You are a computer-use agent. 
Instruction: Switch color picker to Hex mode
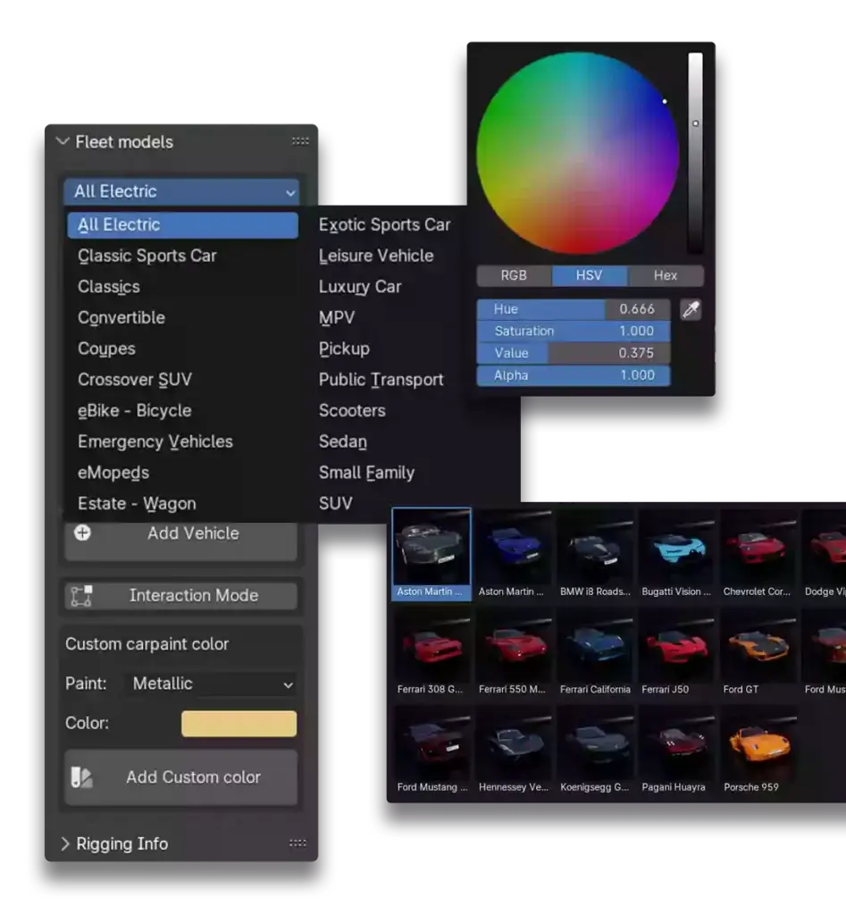point(666,275)
